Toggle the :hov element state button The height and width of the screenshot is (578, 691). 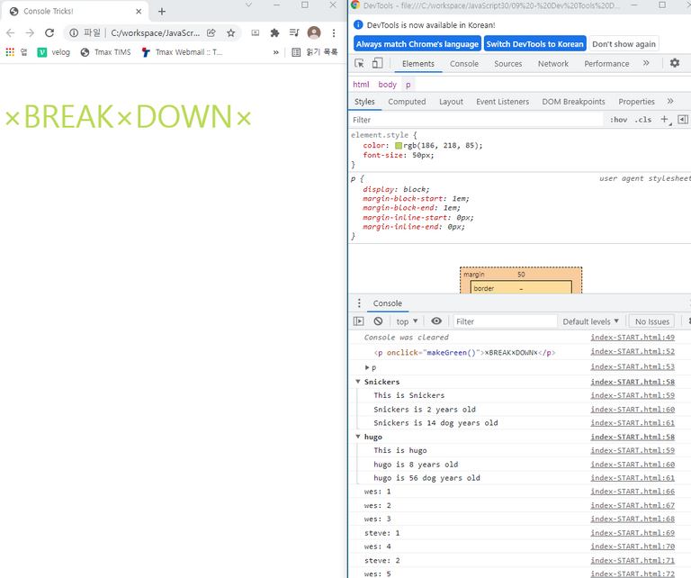pyautogui.click(x=619, y=120)
